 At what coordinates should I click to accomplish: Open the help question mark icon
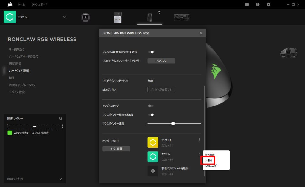point(258,4)
